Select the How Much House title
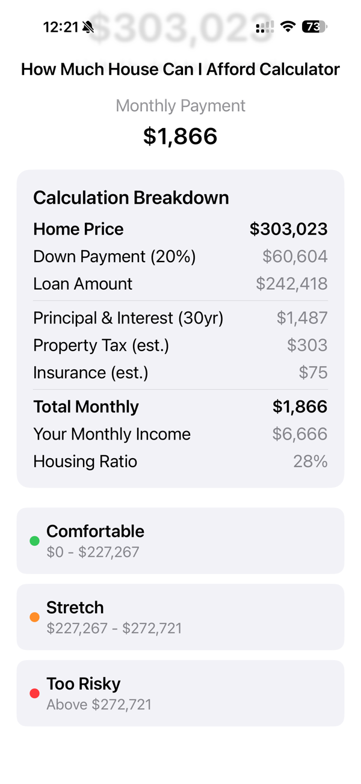The width and height of the screenshot is (361, 784). (180, 69)
